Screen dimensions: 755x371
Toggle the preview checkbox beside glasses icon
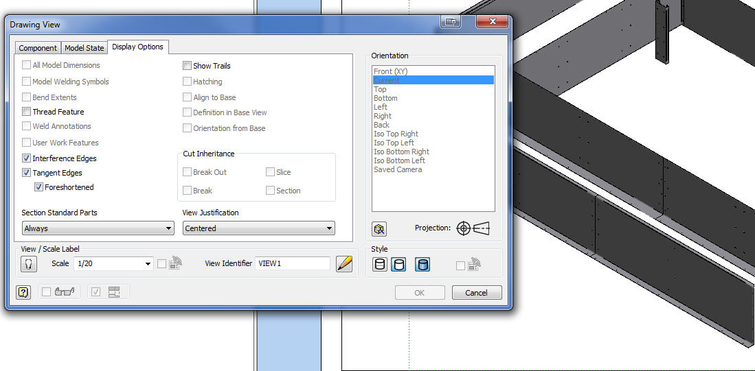click(x=46, y=291)
